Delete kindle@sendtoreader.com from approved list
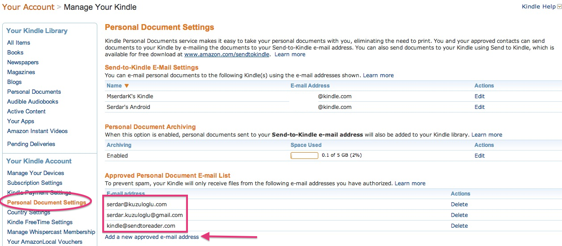This screenshot has height=246, width=562. click(x=459, y=226)
